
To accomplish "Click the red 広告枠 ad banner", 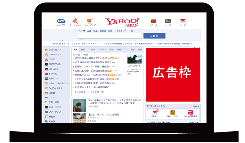I will (173, 75).
